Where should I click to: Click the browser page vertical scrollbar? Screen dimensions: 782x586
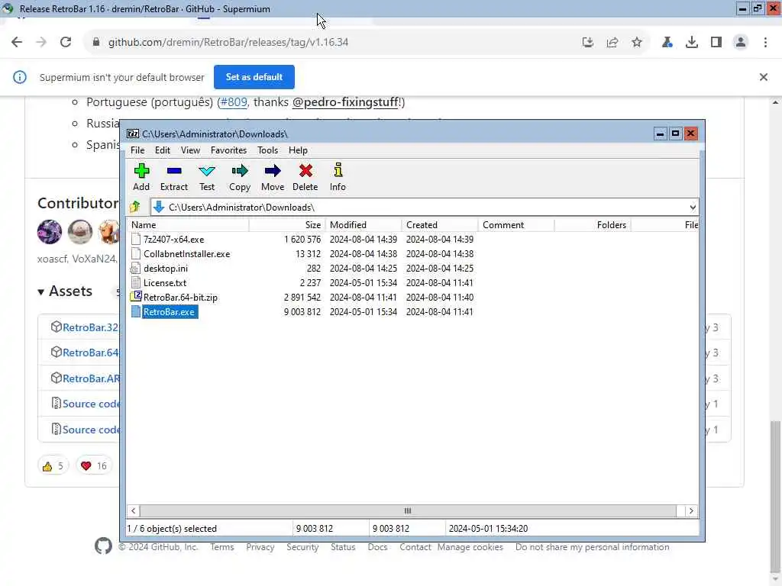pyautogui.click(x=775, y=496)
